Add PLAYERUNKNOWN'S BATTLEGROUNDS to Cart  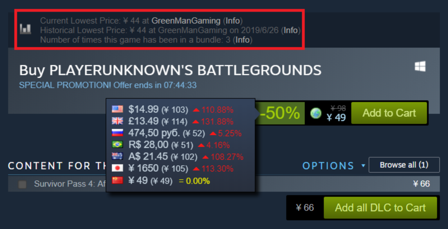(389, 113)
